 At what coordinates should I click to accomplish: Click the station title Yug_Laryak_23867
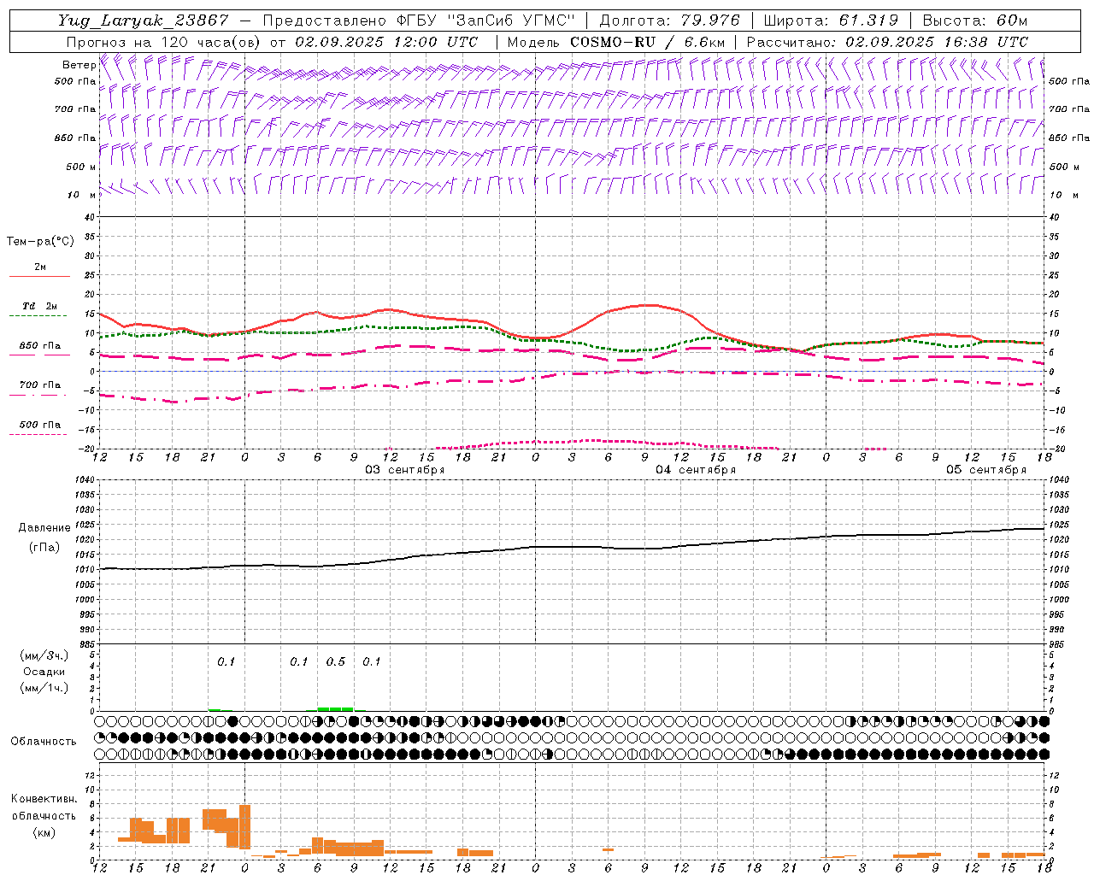[x=144, y=21]
